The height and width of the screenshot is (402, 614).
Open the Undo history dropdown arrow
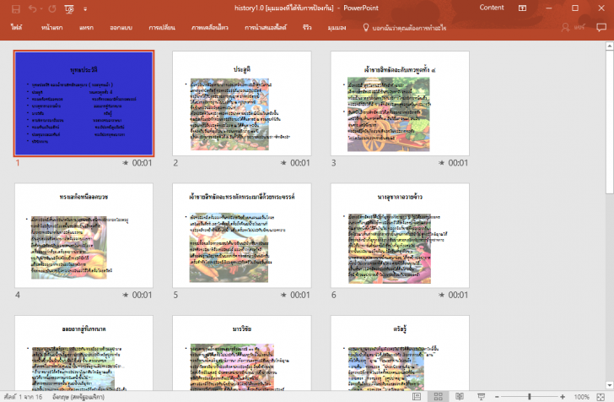41,9
